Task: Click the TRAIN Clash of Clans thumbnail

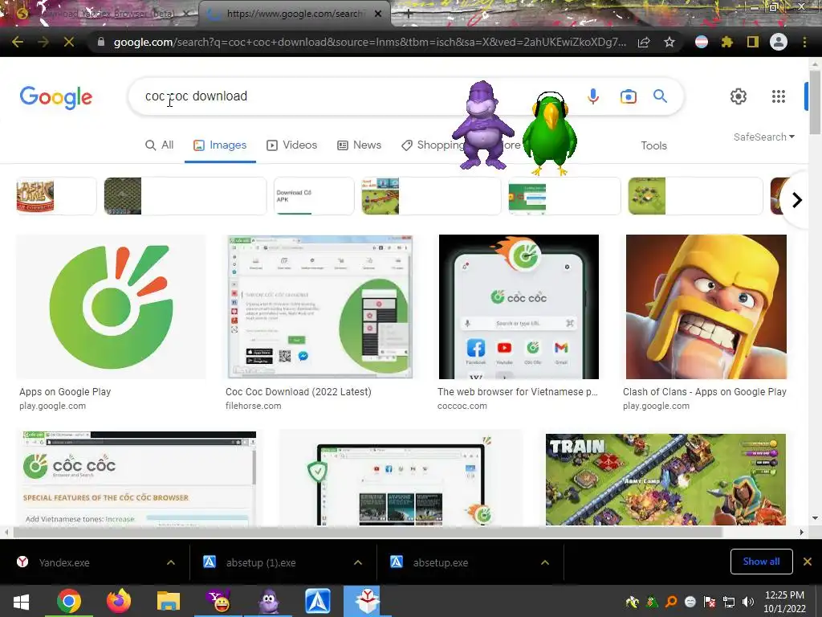Action: tap(665, 480)
